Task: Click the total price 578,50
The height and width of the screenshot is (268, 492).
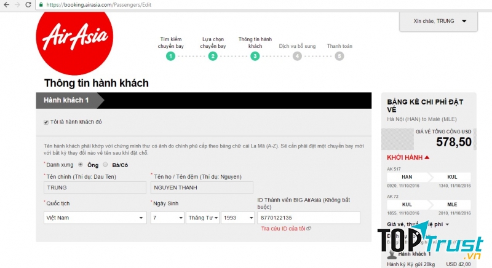Action: tap(454, 142)
